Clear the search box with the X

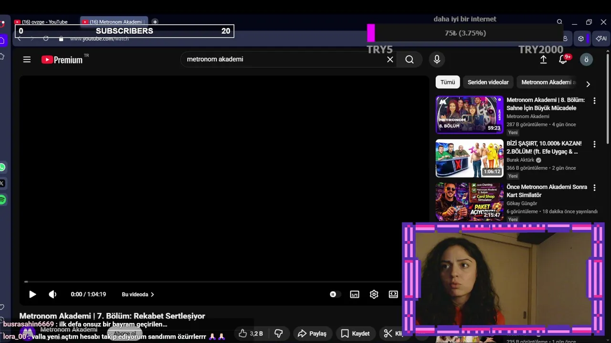click(390, 60)
